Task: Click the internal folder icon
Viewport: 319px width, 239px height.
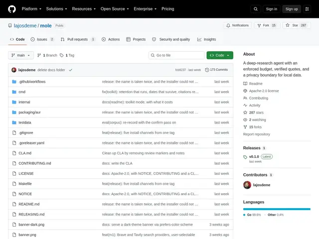Action: [x=14, y=102]
